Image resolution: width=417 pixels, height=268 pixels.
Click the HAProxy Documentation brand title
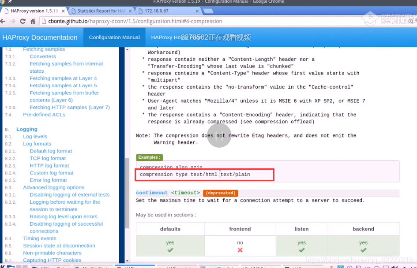pos(40,37)
